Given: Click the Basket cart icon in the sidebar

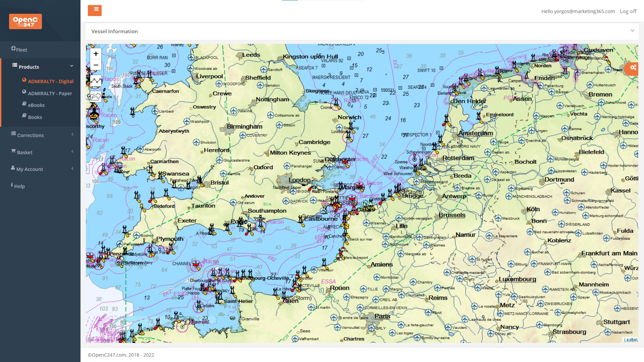Looking at the screenshot, I should click(x=13, y=152).
